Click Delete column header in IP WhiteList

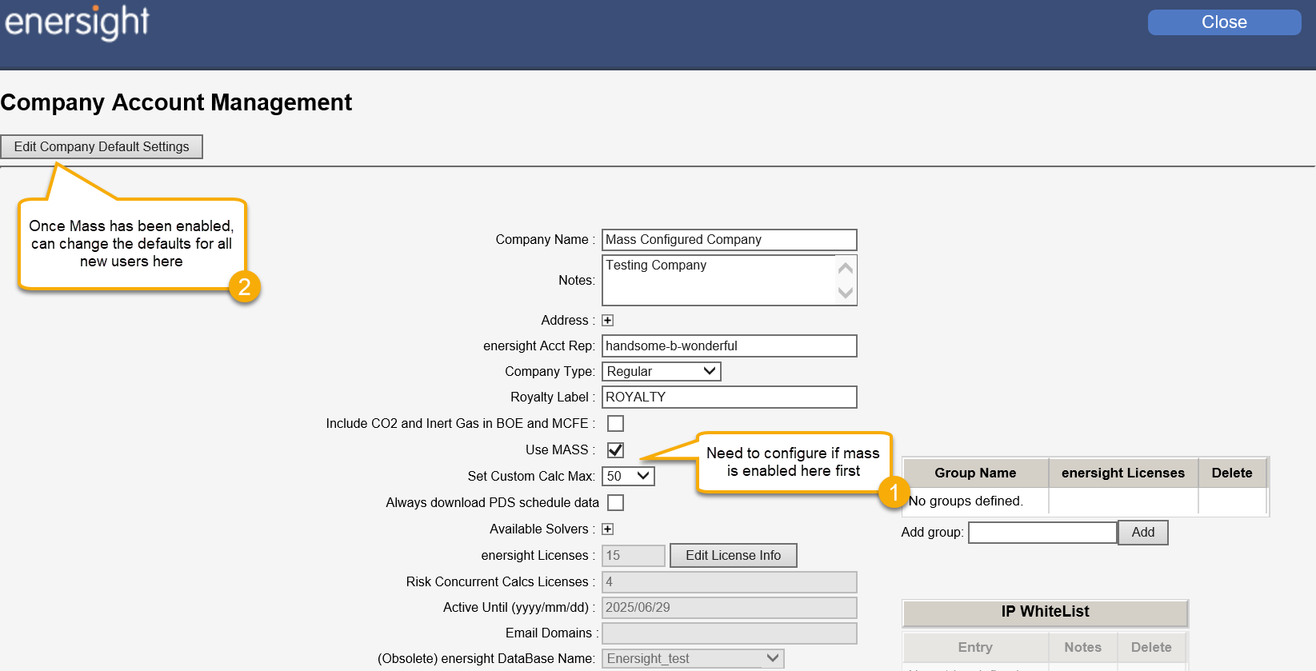point(1151,648)
